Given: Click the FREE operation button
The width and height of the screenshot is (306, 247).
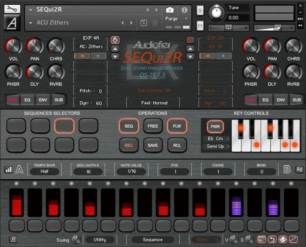Looking at the screenshot, I should (153, 126).
